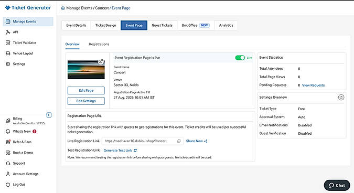Screen dimensions: 354x193
Task: Click the 'Disabled' value for Email Notifications
Action: coord(305,125)
